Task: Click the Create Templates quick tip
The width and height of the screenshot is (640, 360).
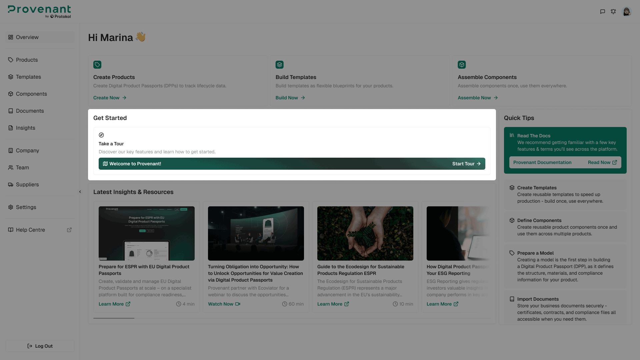Action: [x=565, y=194]
